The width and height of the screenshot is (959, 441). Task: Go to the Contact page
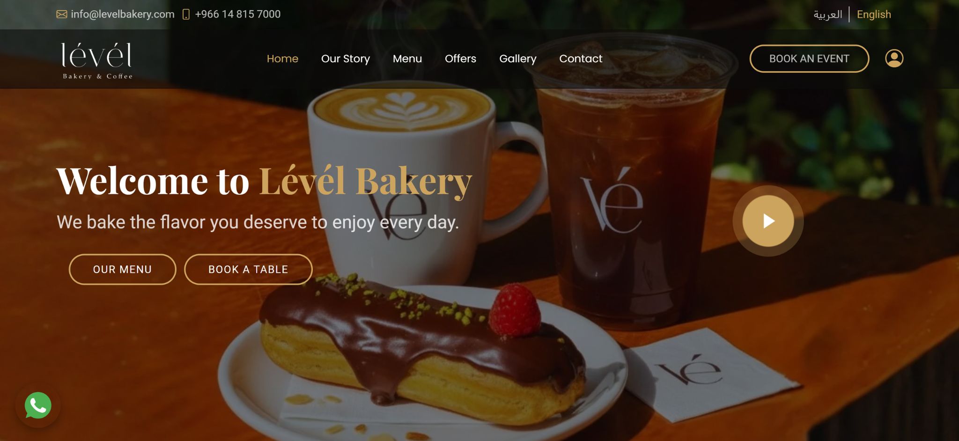coord(581,59)
